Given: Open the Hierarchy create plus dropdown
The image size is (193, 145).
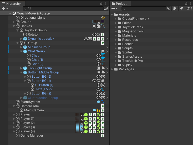Looking at the screenshot, I should click(5, 8).
